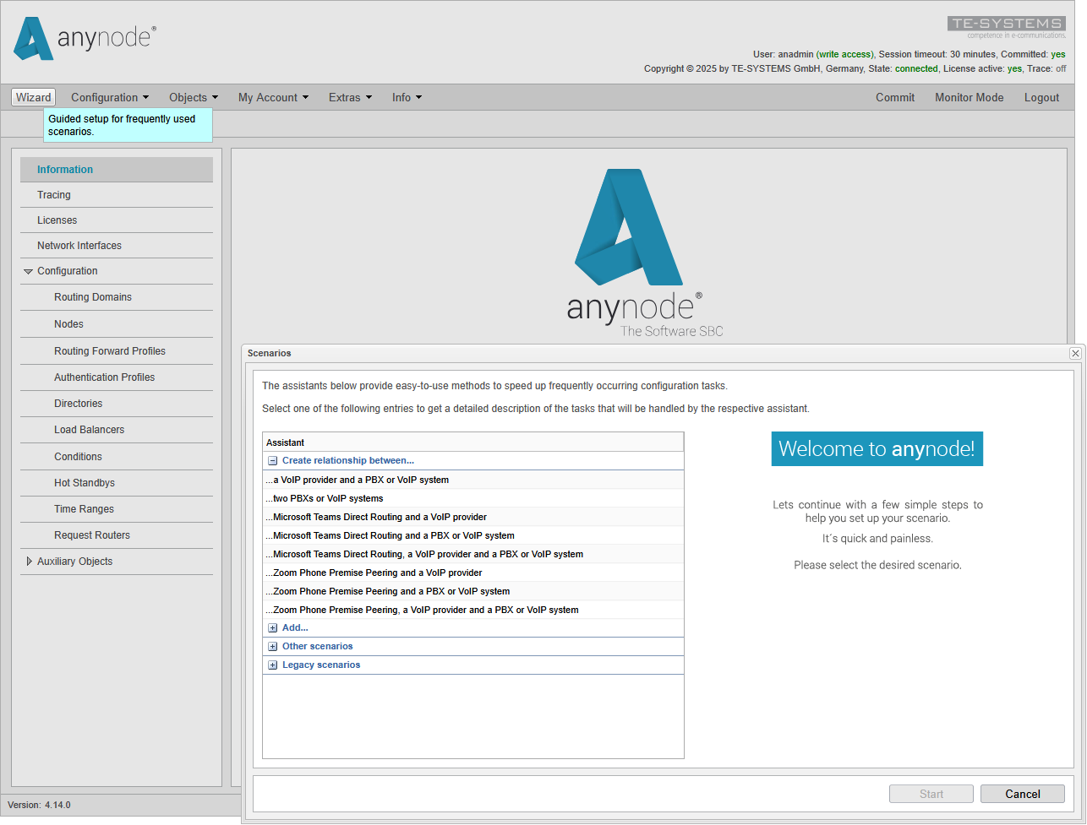The height and width of the screenshot is (825, 1087).
Task: Open Network Interfaces settings
Action: click(79, 246)
